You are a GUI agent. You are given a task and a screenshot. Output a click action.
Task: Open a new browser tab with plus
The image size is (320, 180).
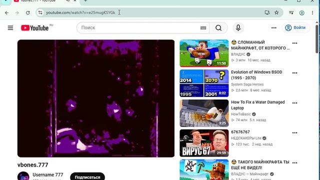(x=85, y=1)
